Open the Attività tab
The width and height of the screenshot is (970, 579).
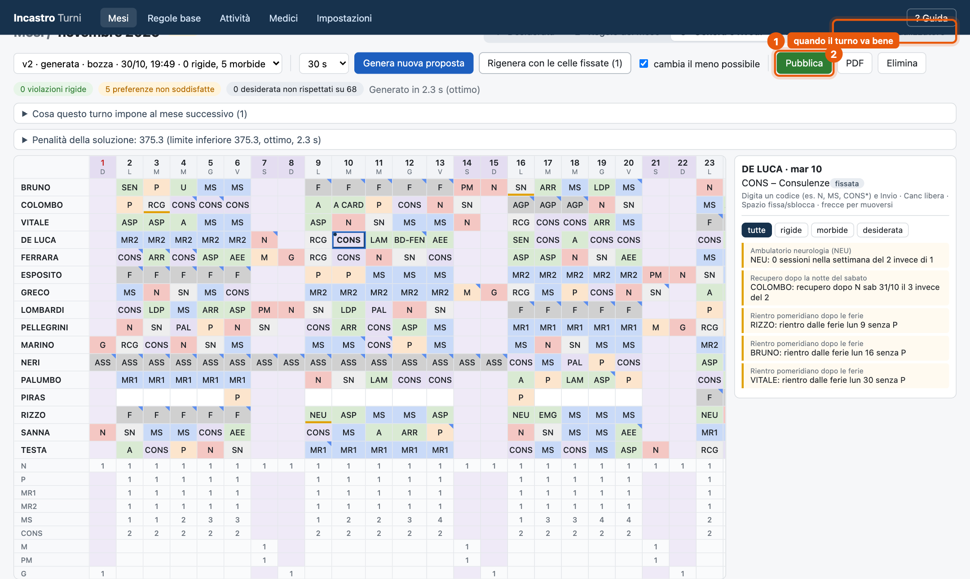pyautogui.click(x=235, y=18)
